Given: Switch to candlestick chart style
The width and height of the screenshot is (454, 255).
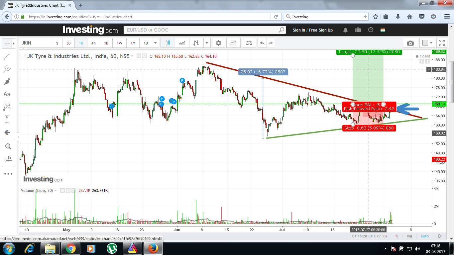Looking at the screenshot, I should pos(168,43).
